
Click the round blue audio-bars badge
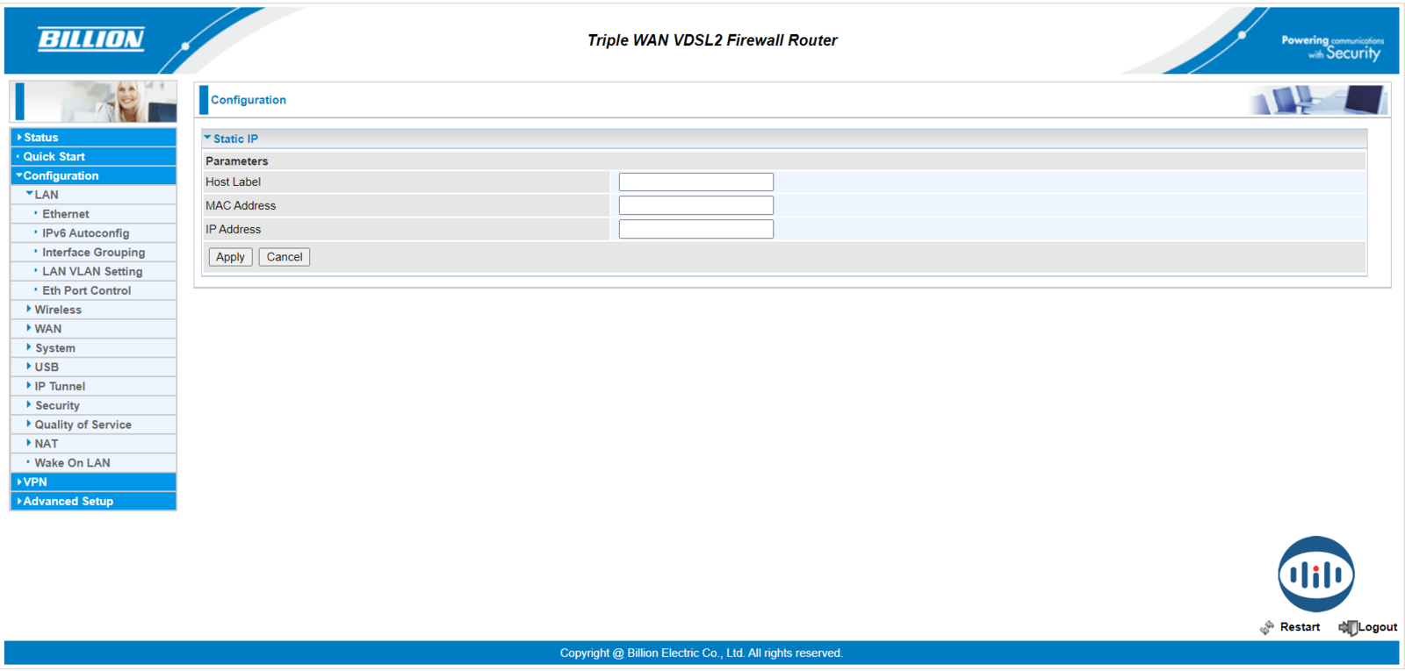(1315, 575)
